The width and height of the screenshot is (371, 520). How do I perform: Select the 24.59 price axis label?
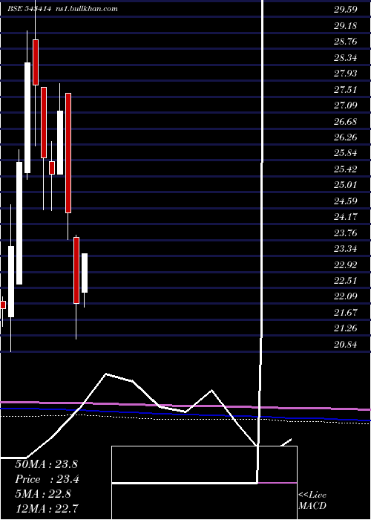point(346,201)
